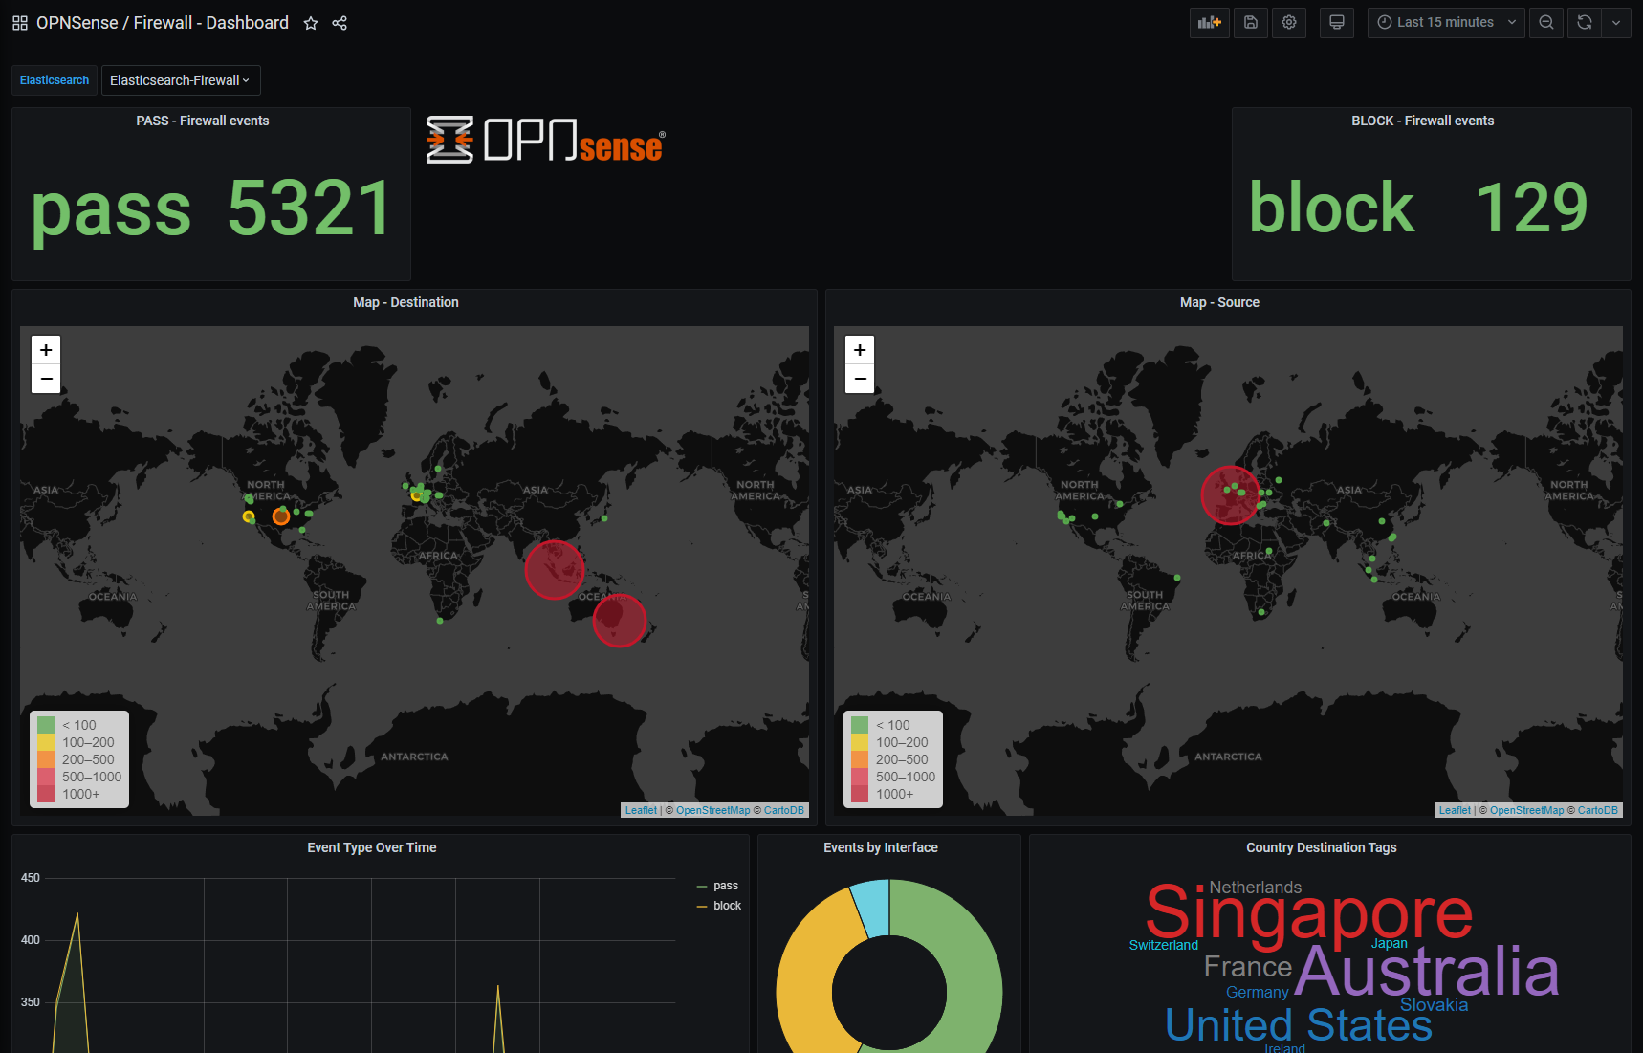Open Map - Source panel title menu
1643x1053 pixels.
click(x=1219, y=302)
